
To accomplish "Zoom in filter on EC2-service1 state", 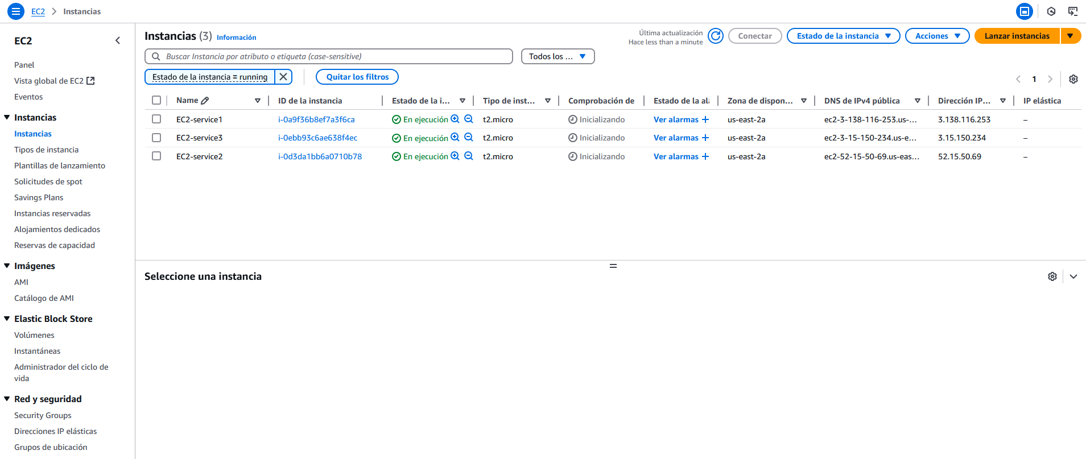I will pyautogui.click(x=455, y=119).
